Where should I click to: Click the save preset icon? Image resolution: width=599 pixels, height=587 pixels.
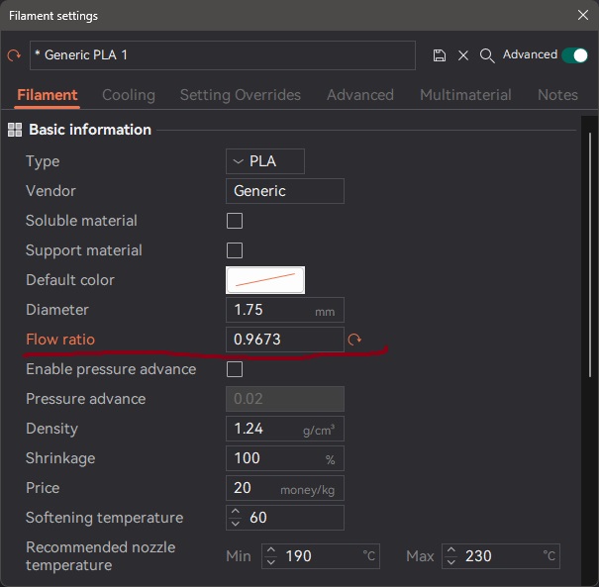pos(440,55)
